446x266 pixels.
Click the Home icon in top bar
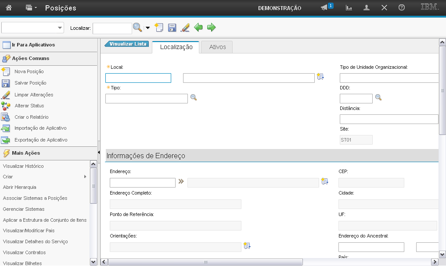tap(8, 8)
